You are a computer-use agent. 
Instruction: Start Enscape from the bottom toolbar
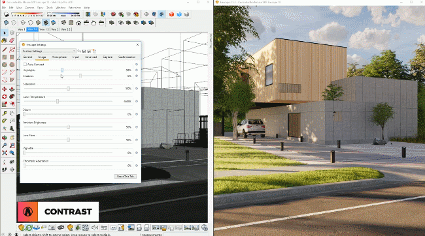coord(22,228)
